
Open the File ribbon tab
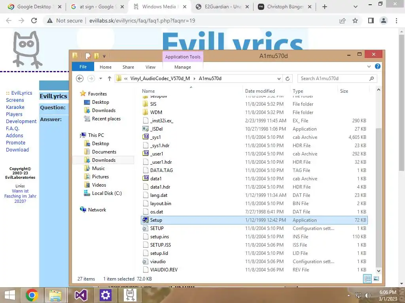[83, 67]
